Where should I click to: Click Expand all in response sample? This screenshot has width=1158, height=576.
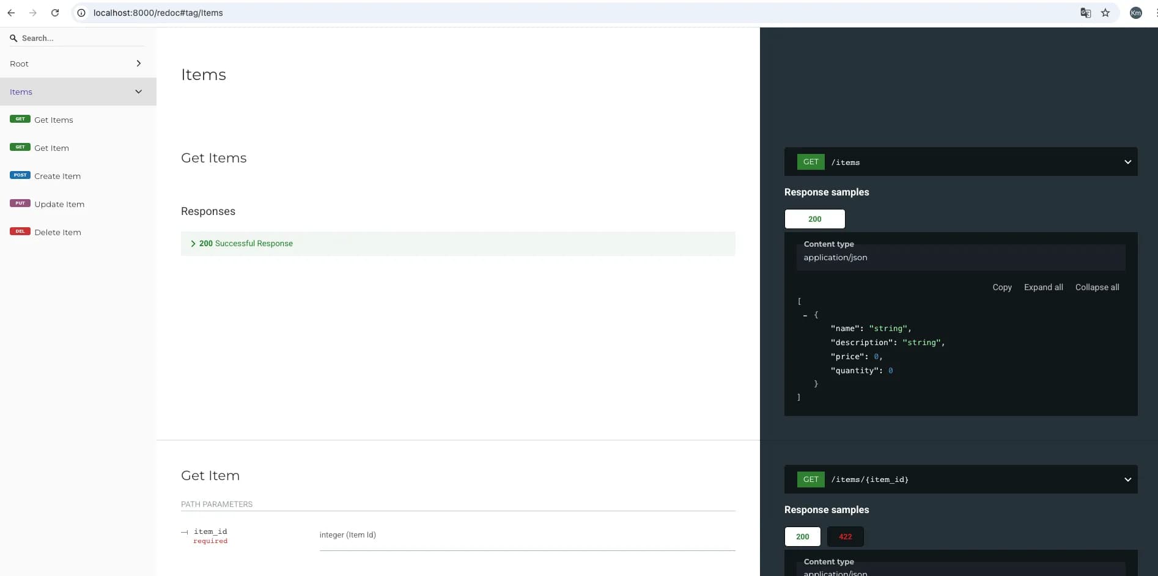tap(1043, 287)
